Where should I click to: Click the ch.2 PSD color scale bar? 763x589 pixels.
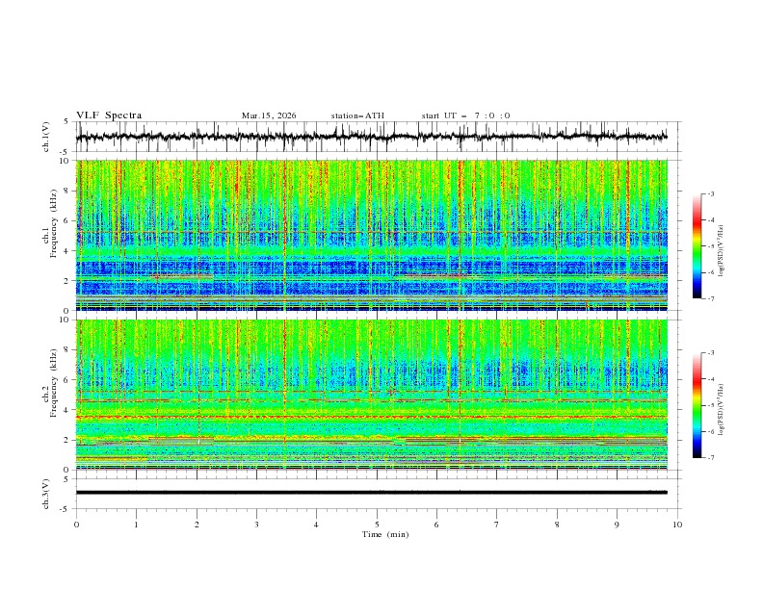(697, 405)
